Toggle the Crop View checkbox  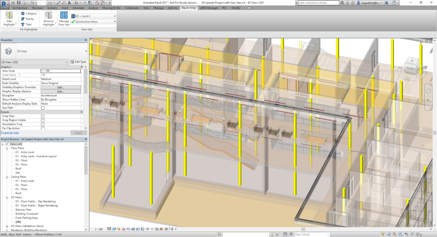[x=43, y=116]
